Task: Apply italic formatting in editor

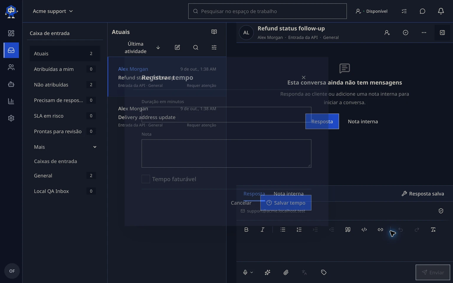Action: (262, 230)
